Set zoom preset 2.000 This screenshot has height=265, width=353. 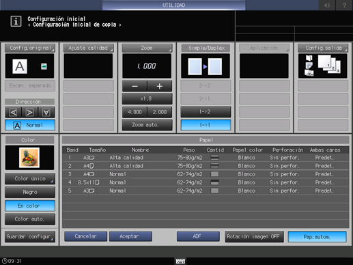[x=160, y=112]
